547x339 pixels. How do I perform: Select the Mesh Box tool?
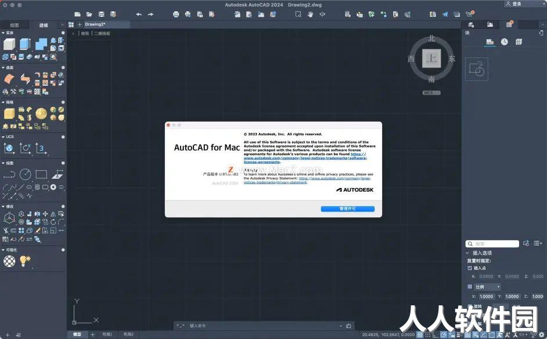pyautogui.click(x=9, y=114)
